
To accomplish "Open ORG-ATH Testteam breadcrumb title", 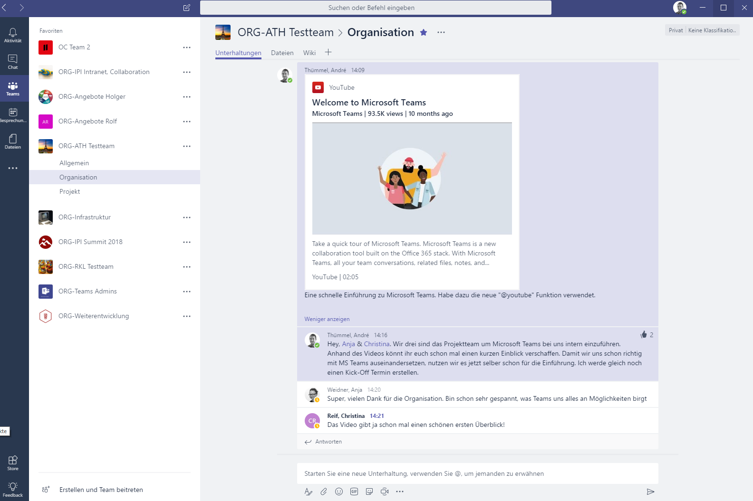I will (x=286, y=32).
